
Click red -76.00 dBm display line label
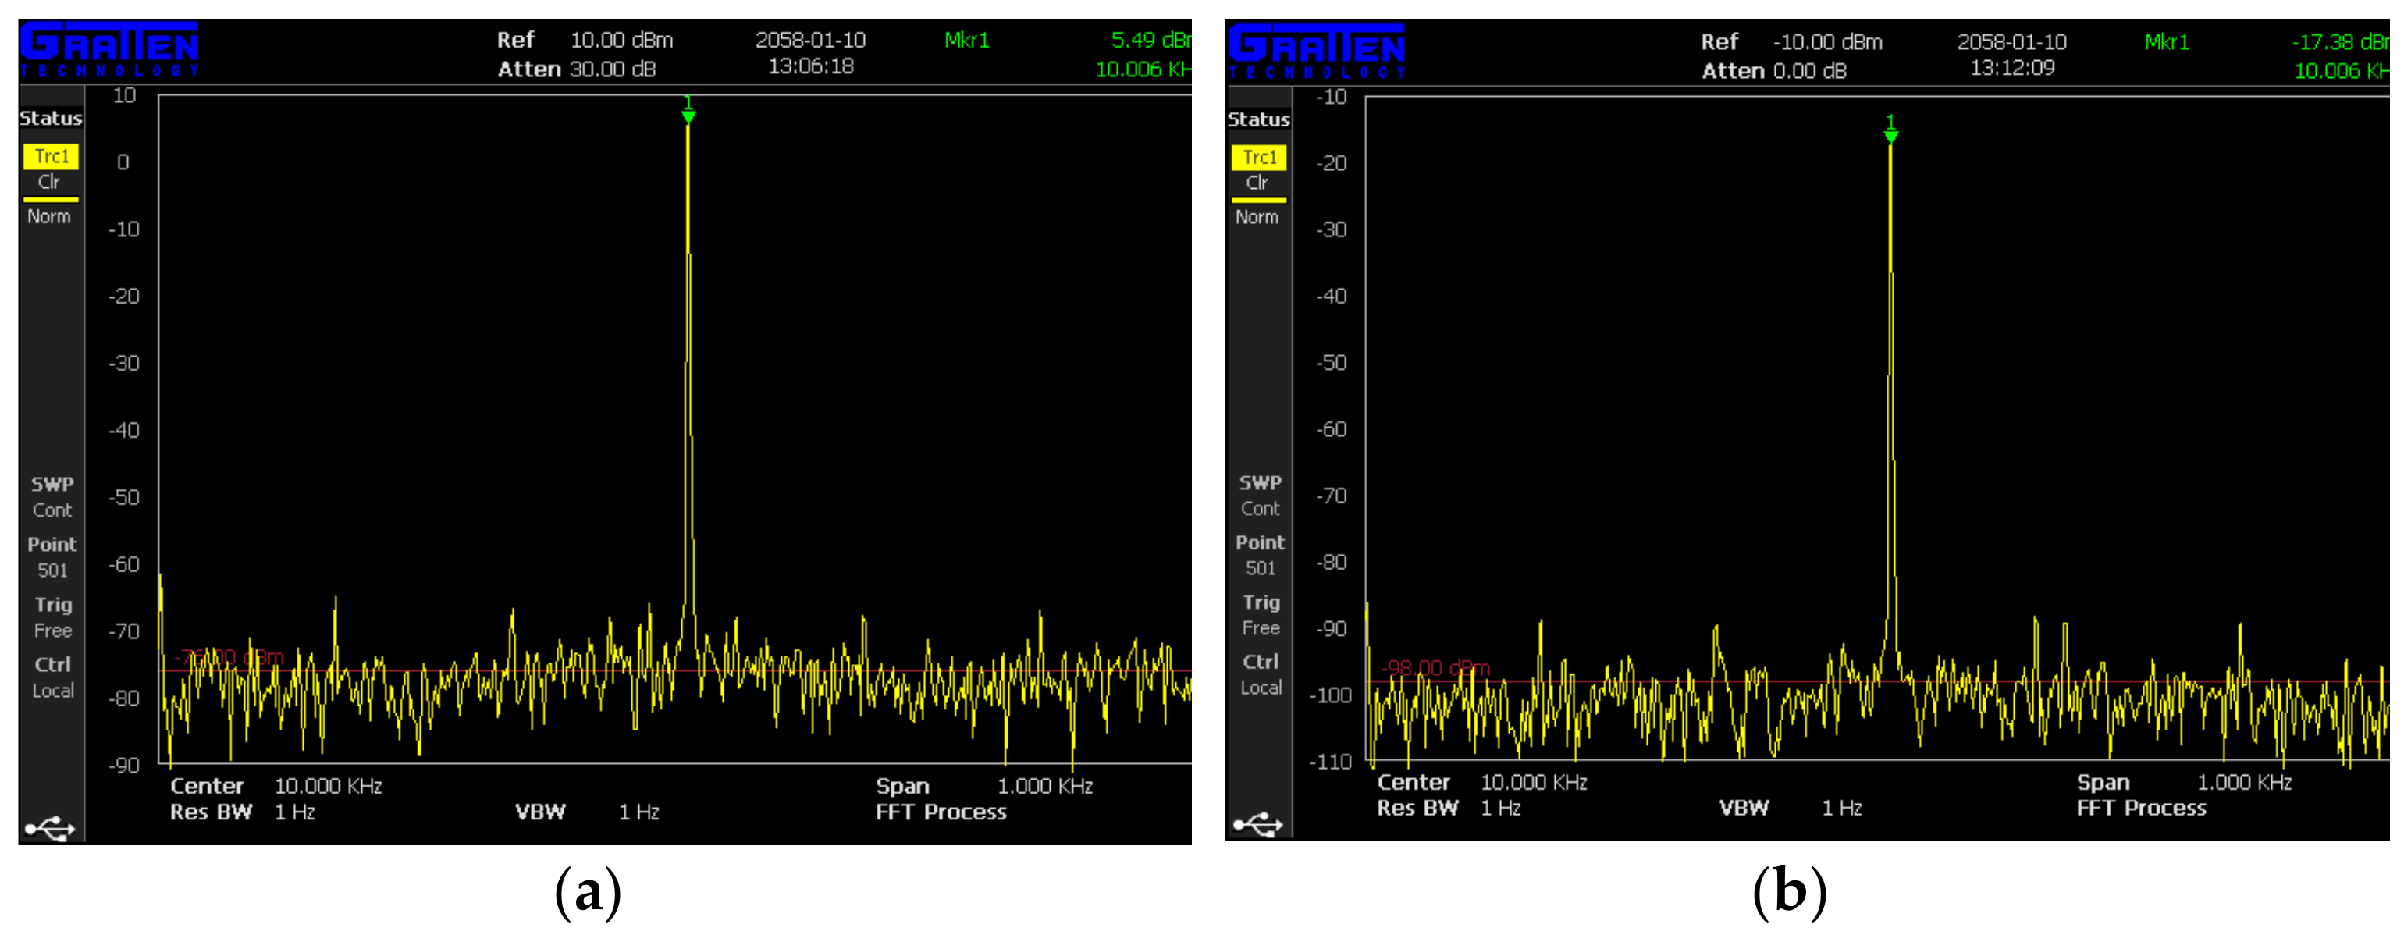[x=229, y=658]
